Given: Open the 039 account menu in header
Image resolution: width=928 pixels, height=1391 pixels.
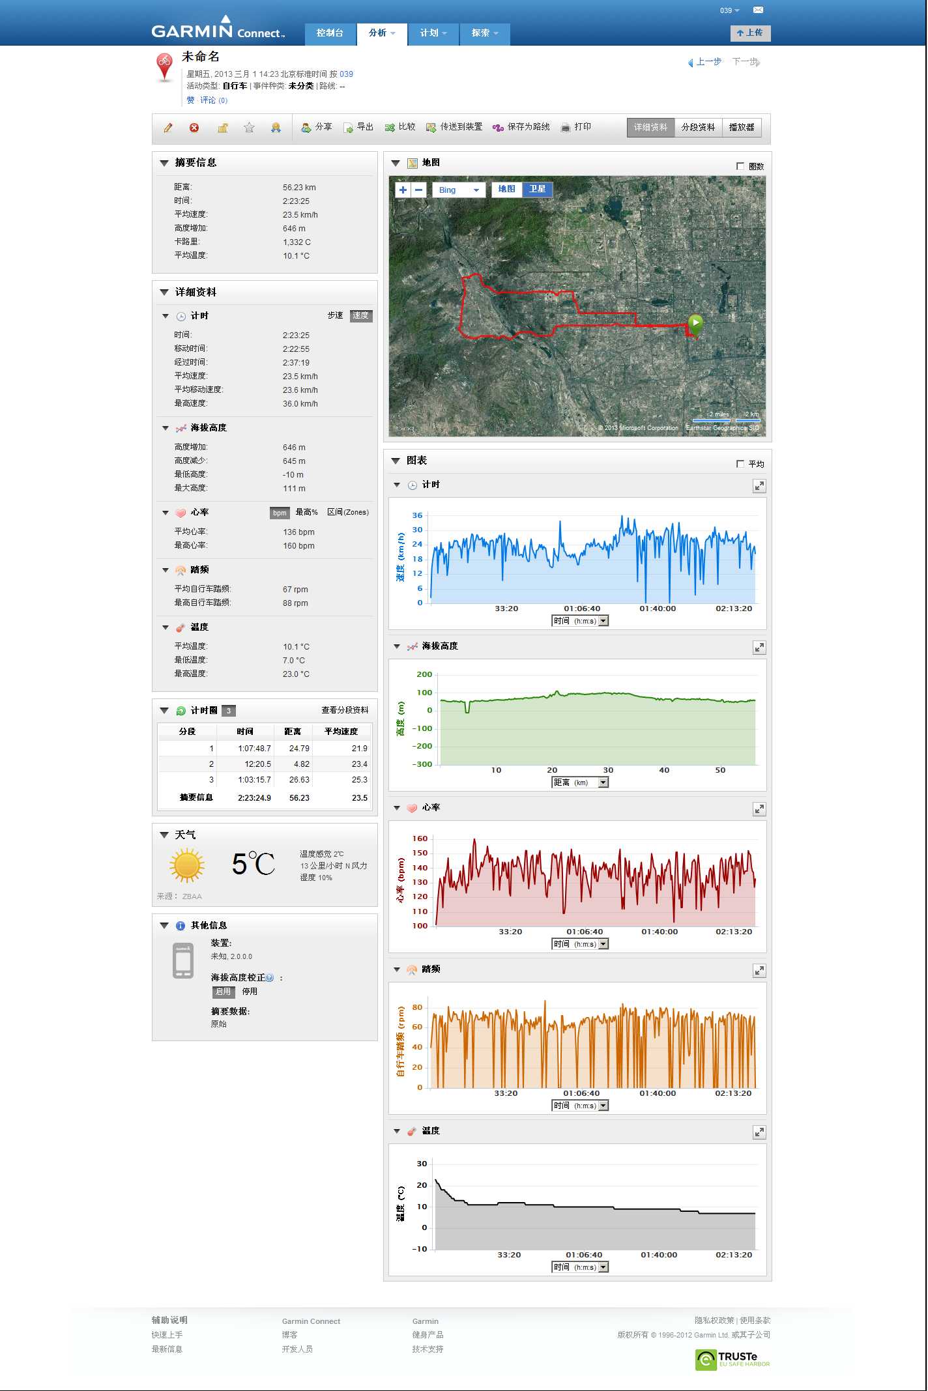Looking at the screenshot, I should [730, 10].
